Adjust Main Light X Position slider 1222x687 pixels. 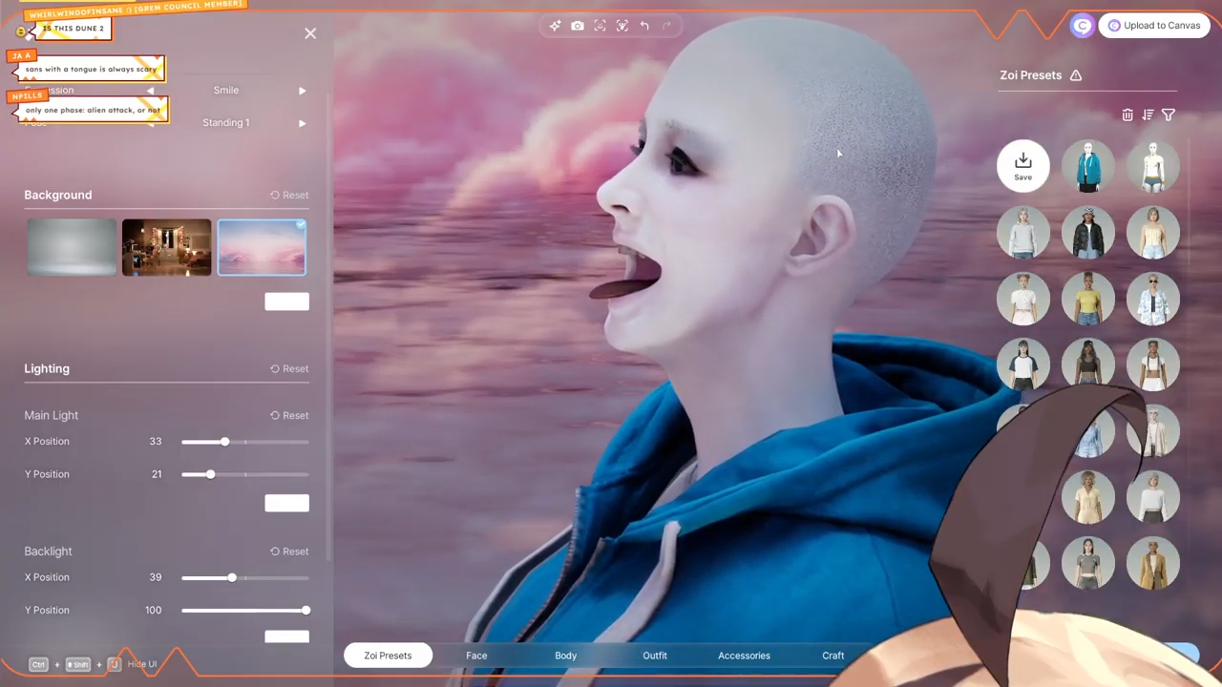coord(245,442)
